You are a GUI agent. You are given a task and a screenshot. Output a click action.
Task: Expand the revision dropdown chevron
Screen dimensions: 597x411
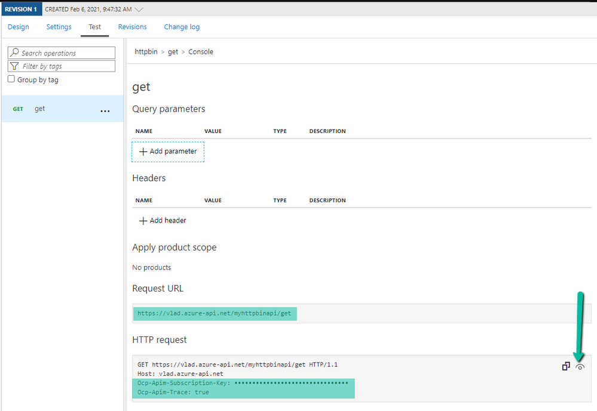coord(139,10)
